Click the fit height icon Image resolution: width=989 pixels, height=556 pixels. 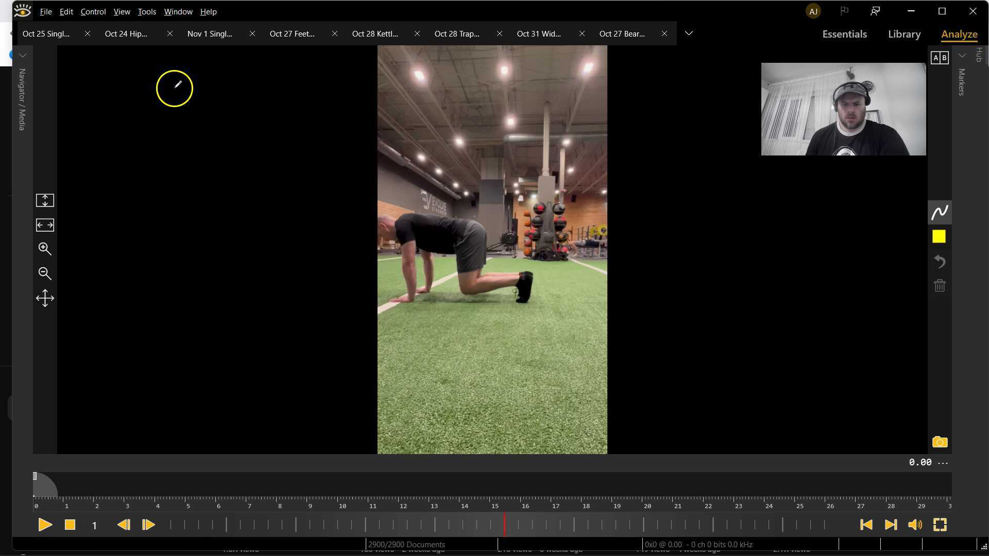45,200
